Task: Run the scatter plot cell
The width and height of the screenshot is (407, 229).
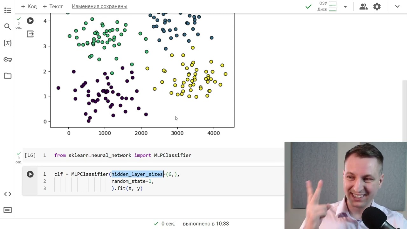Action: coord(30,21)
